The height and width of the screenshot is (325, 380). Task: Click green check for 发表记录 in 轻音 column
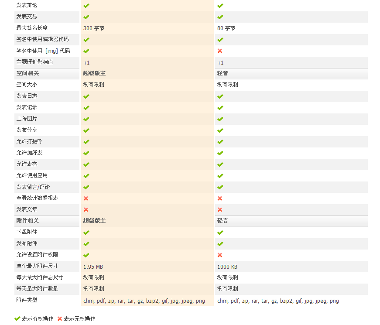[220, 108]
